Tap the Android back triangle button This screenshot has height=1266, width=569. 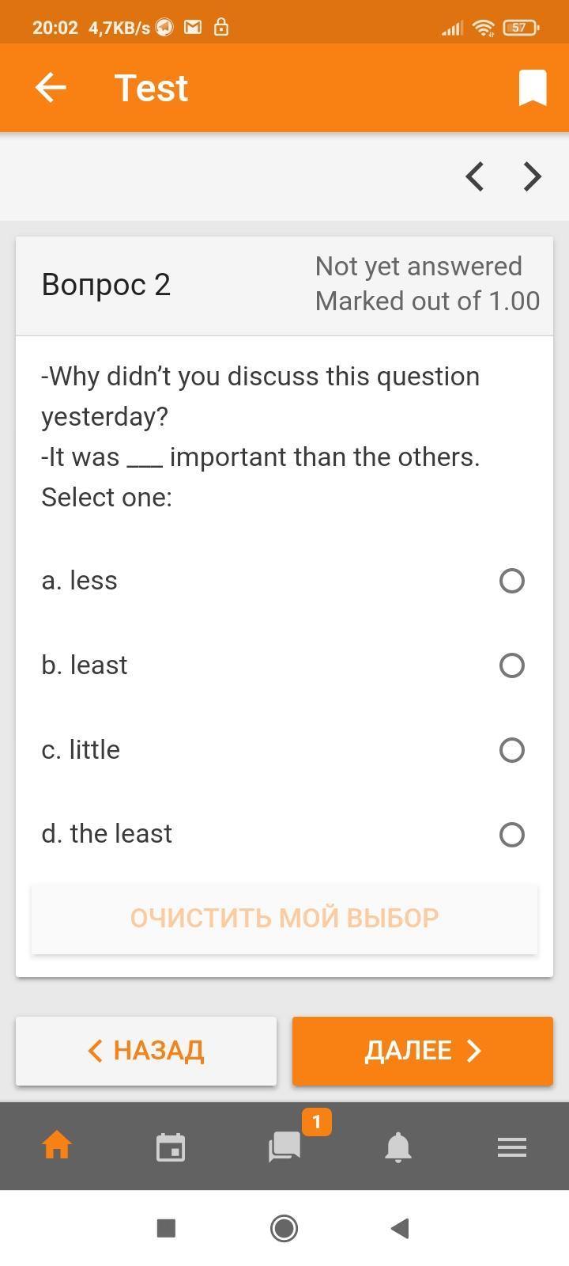tap(400, 1228)
